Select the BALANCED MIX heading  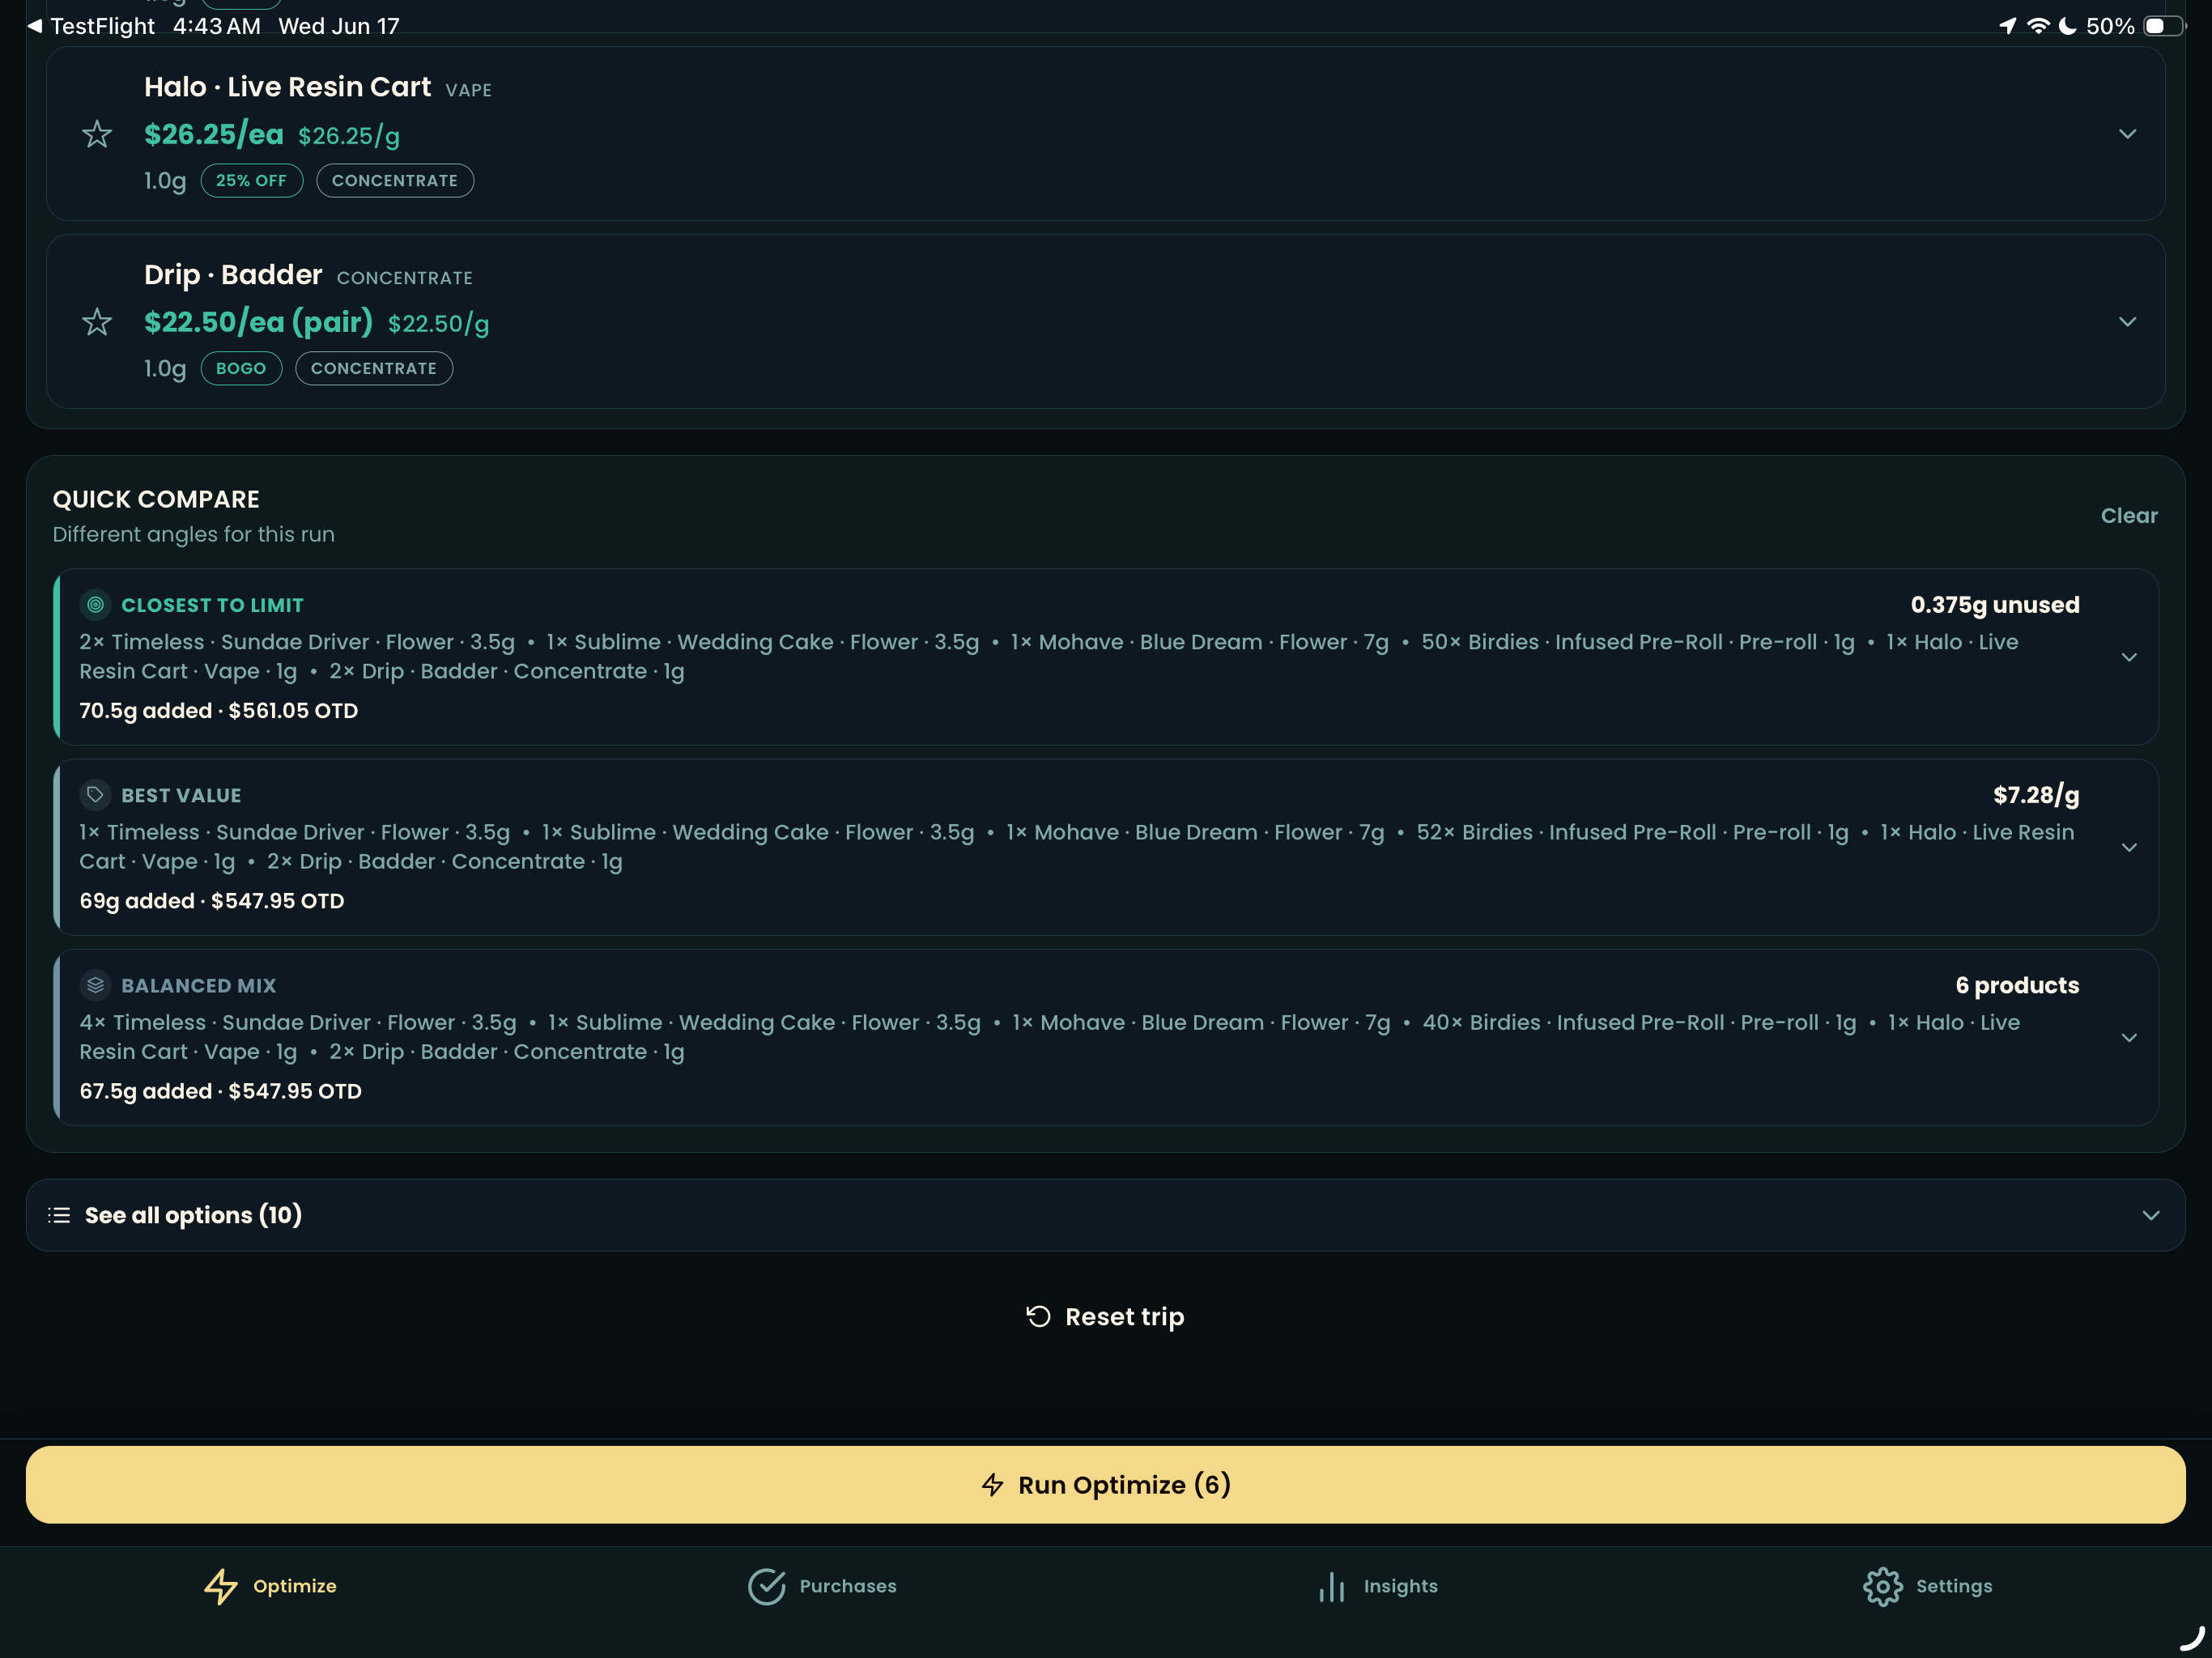coord(198,985)
